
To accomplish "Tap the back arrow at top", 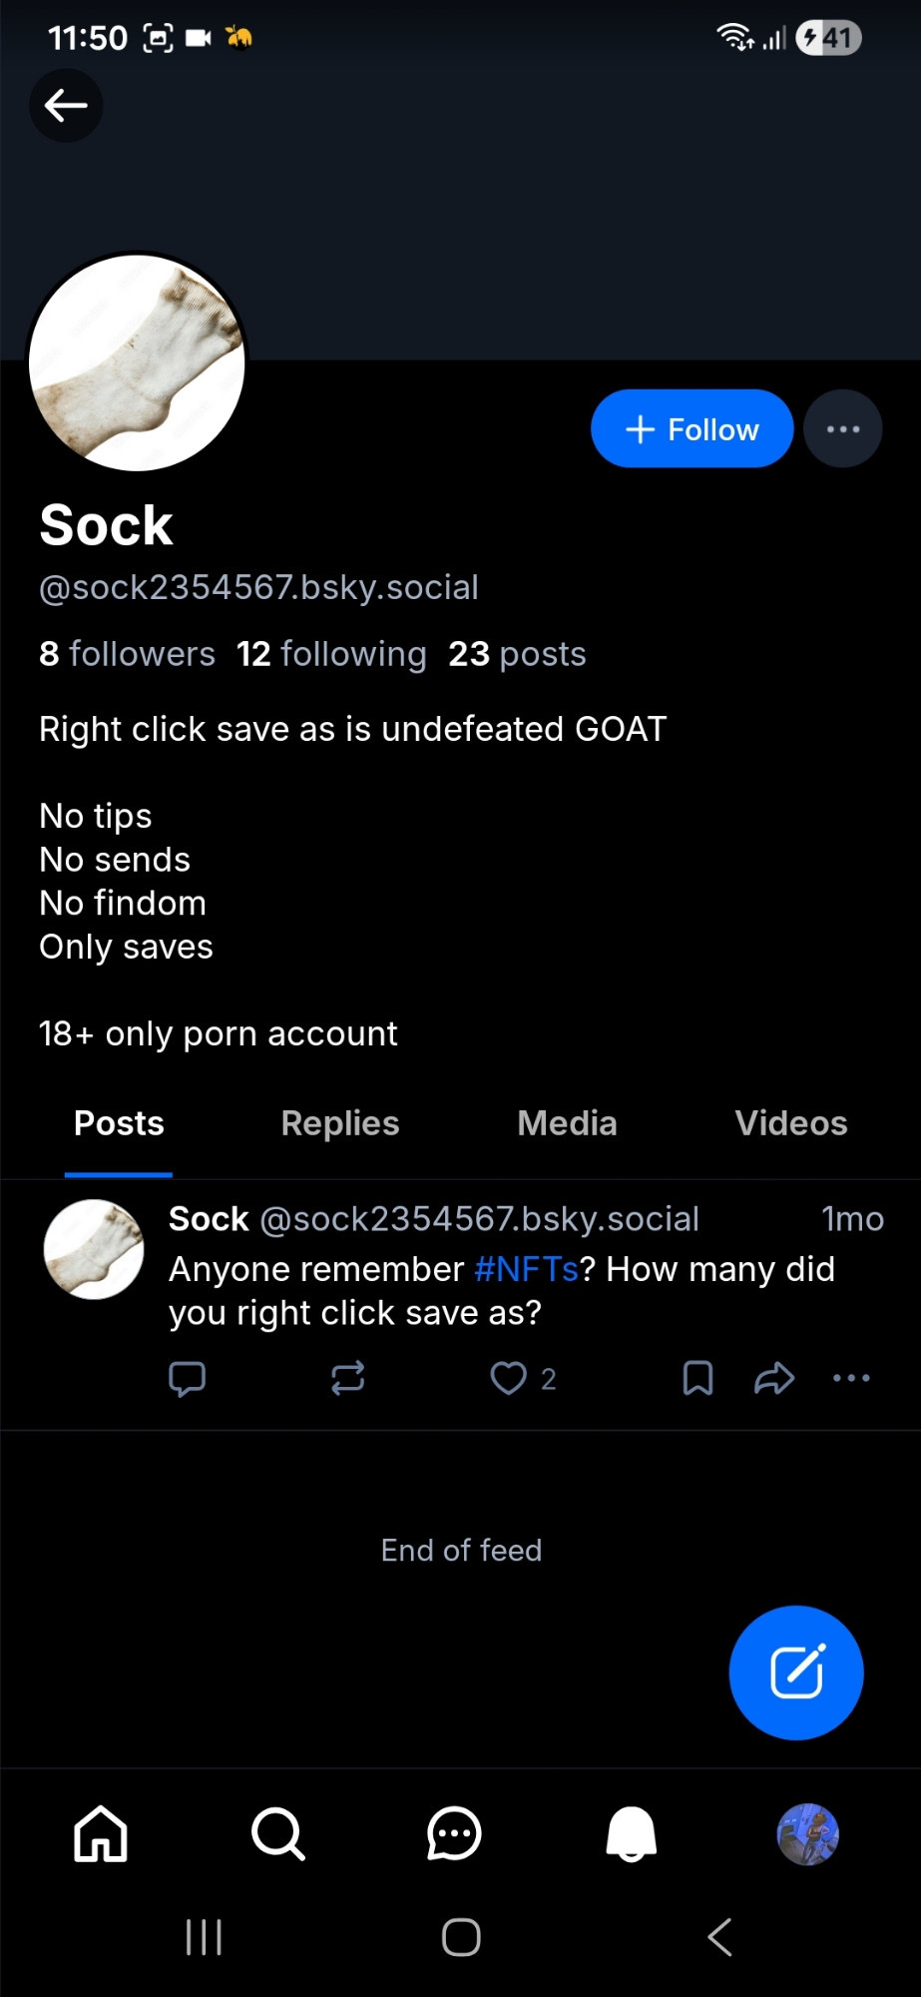I will tap(66, 106).
